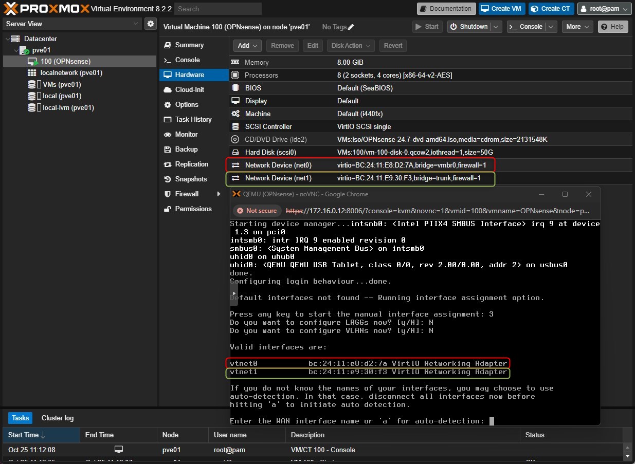This screenshot has height=464, width=635.
Task: Switch to the Cluster log tab
Action: 57,418
